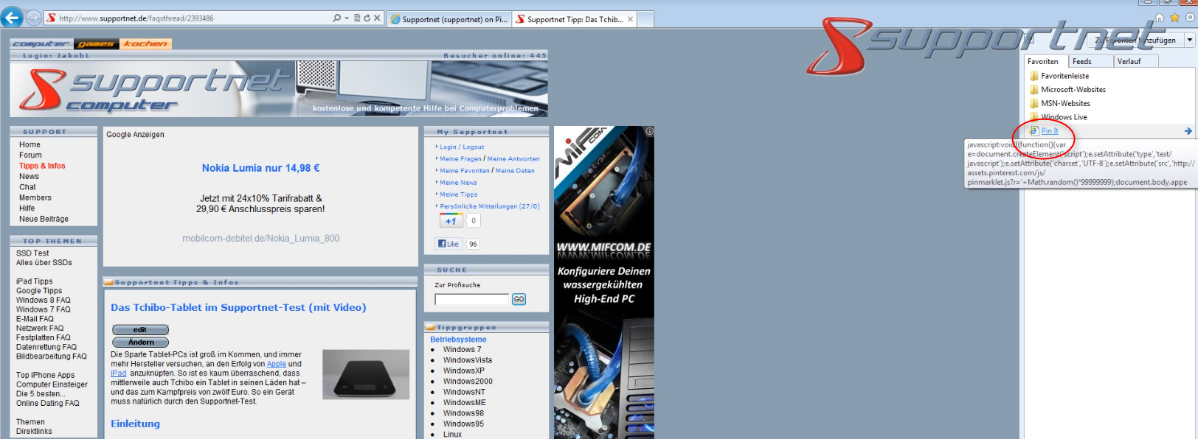
Task: Open the browser tools gear icon
Action: pos(1188,18)
